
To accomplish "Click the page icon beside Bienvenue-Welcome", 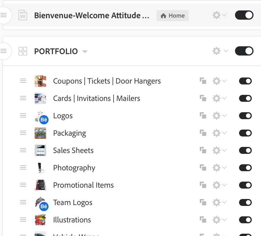I will (23, 15).
